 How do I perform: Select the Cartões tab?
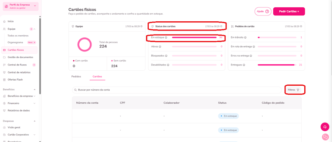tap(97, 77)
